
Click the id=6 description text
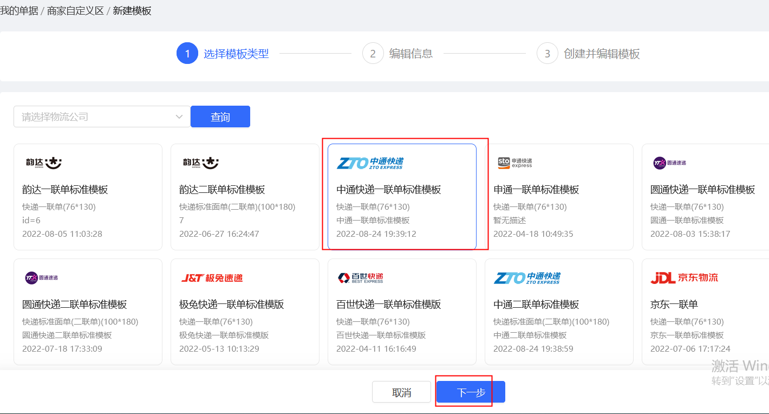coord(31,221)
